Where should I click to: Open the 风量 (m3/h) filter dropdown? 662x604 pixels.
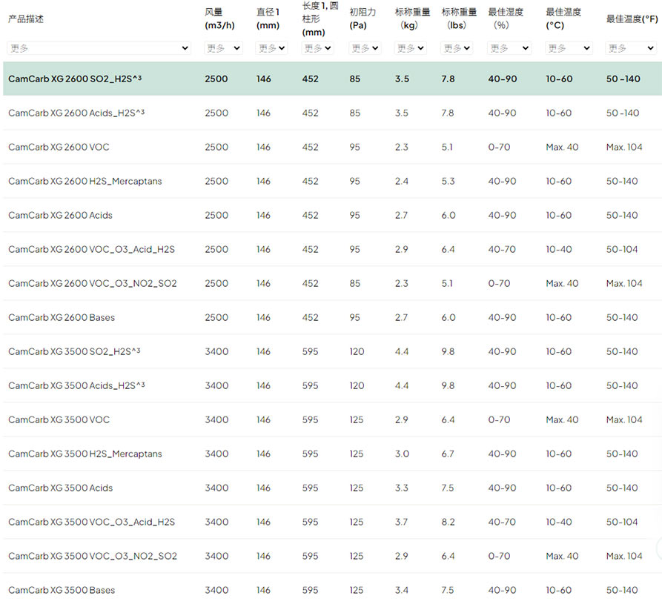223,48
